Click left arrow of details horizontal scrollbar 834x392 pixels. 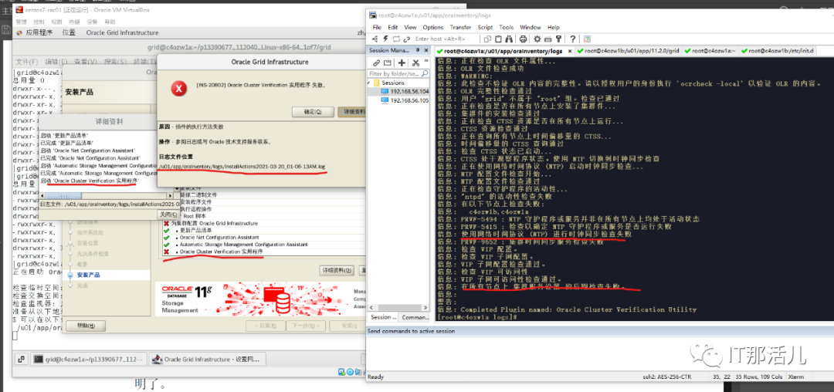[42, 195]
